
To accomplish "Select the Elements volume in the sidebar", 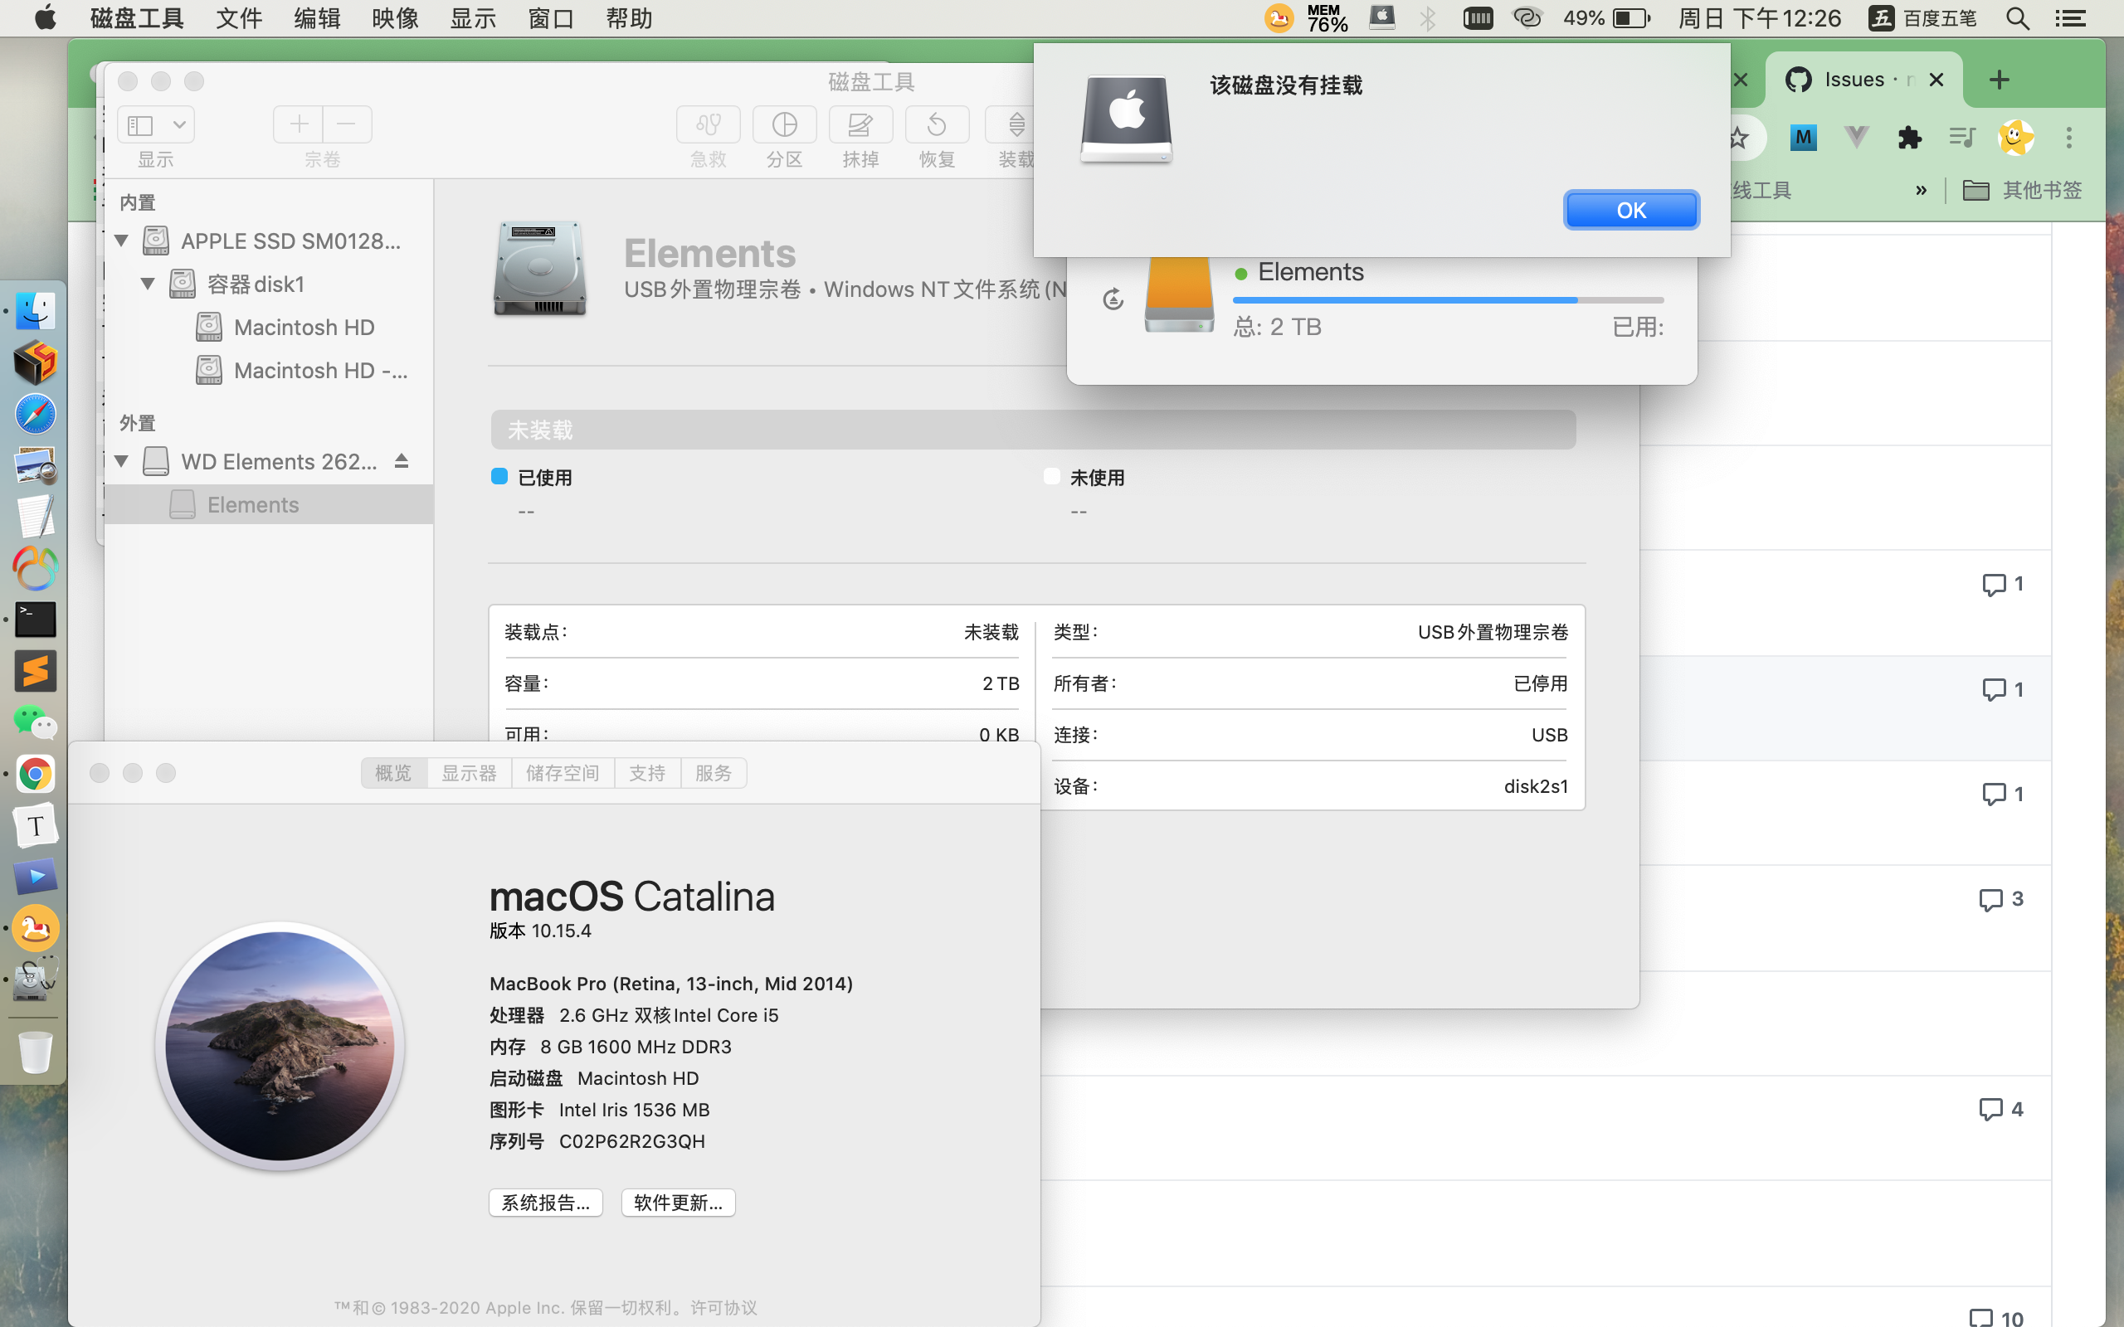I will tap(253, 503).
